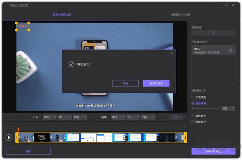This screenshot has width=242, height=160.
Task: Step the start minutes 00 spinner
Action: click(x=70, y=117)
